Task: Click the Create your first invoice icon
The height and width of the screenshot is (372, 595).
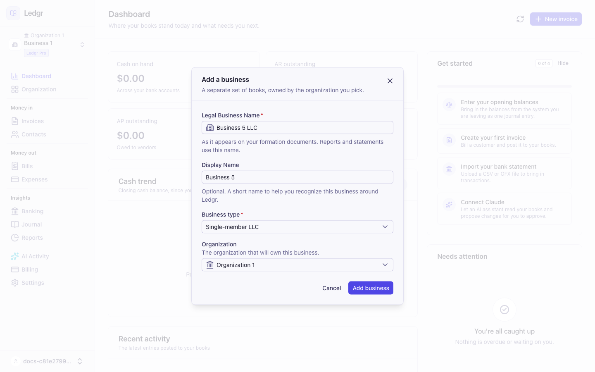Action: click(x=449, y=140)
